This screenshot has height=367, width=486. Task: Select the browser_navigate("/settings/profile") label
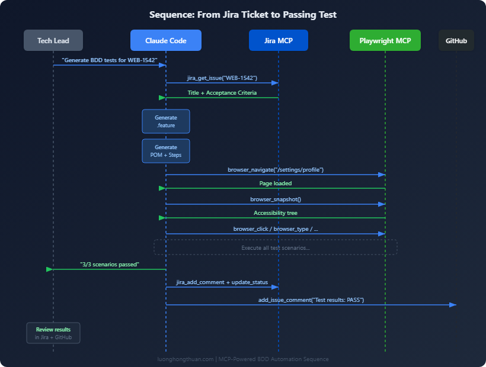coord(276,169)
